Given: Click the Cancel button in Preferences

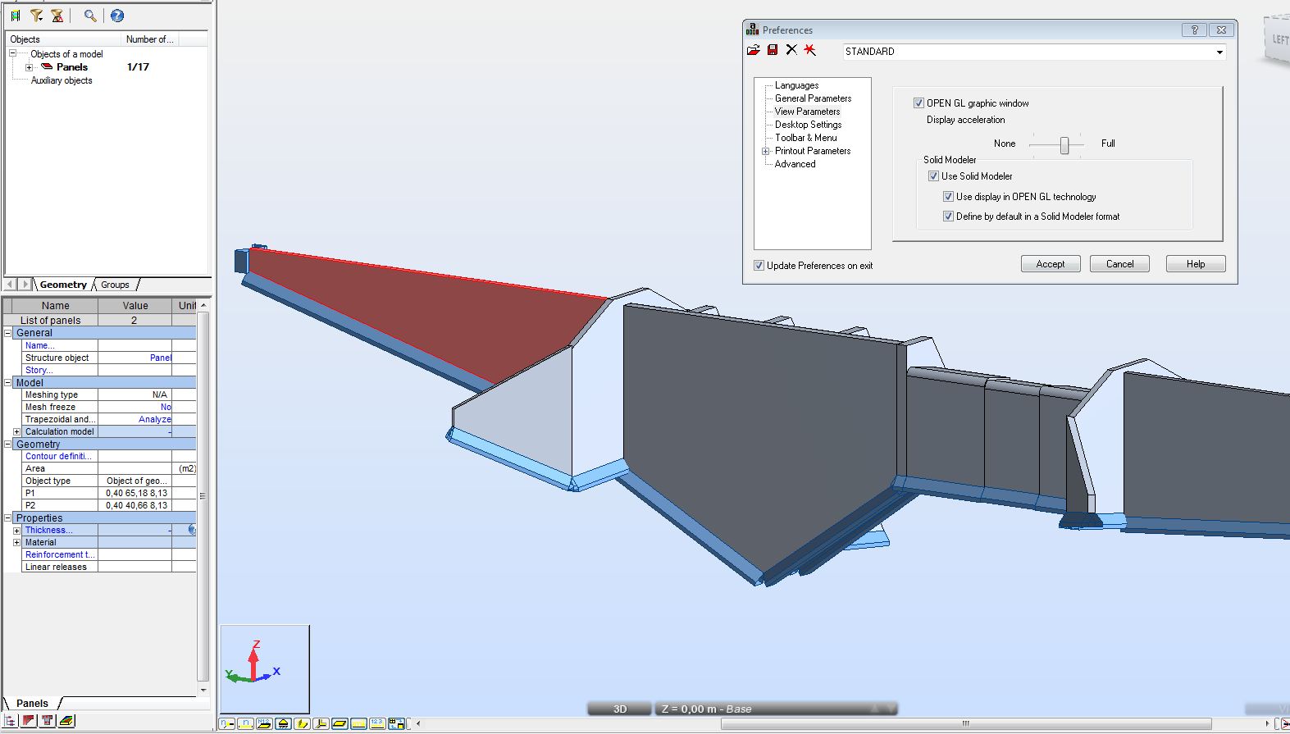Looking at the screenshot, I should point(1119,264).
